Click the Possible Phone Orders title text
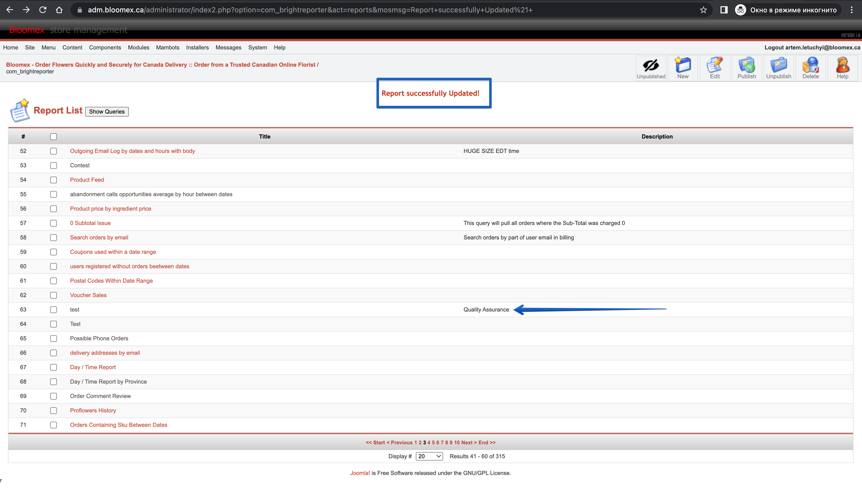Screen dimensions: 862x502 pyautogui.click(x=99, y=339)
